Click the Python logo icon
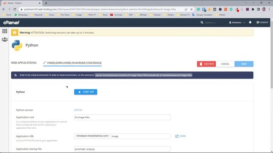 tap(17, 45)
